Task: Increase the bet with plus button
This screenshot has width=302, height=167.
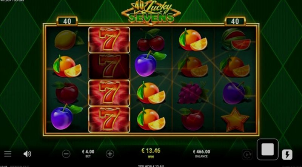Action: point(110,154)
